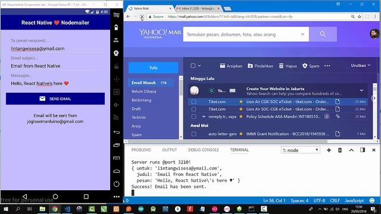Click the Pindahkan move button

pos(260,66)
